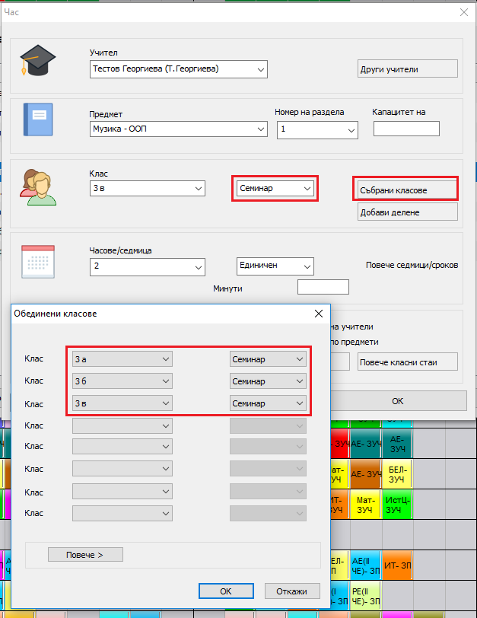Click the Повече класни стаи button
Image resolution: width=477 pixels, height=618 pixels.
(x=407, y=362)
